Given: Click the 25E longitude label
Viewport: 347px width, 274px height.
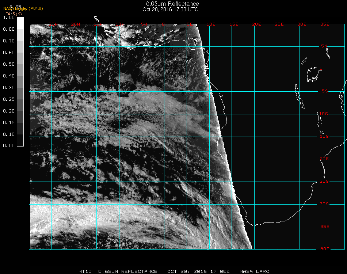Looking at the screenshot, I should (279, 24).
